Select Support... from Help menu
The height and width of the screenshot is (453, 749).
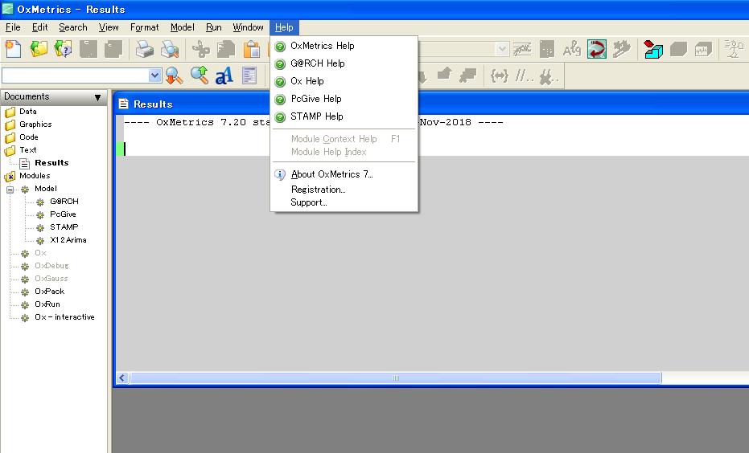(344, 202)
